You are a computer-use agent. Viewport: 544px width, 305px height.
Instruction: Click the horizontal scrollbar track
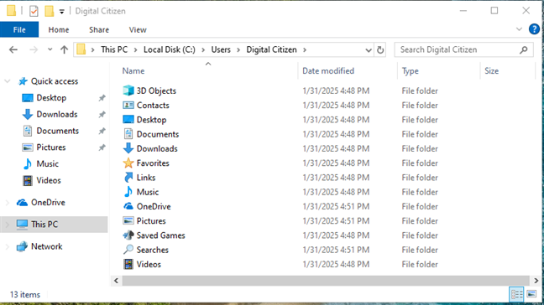click(x=326, y=281)
